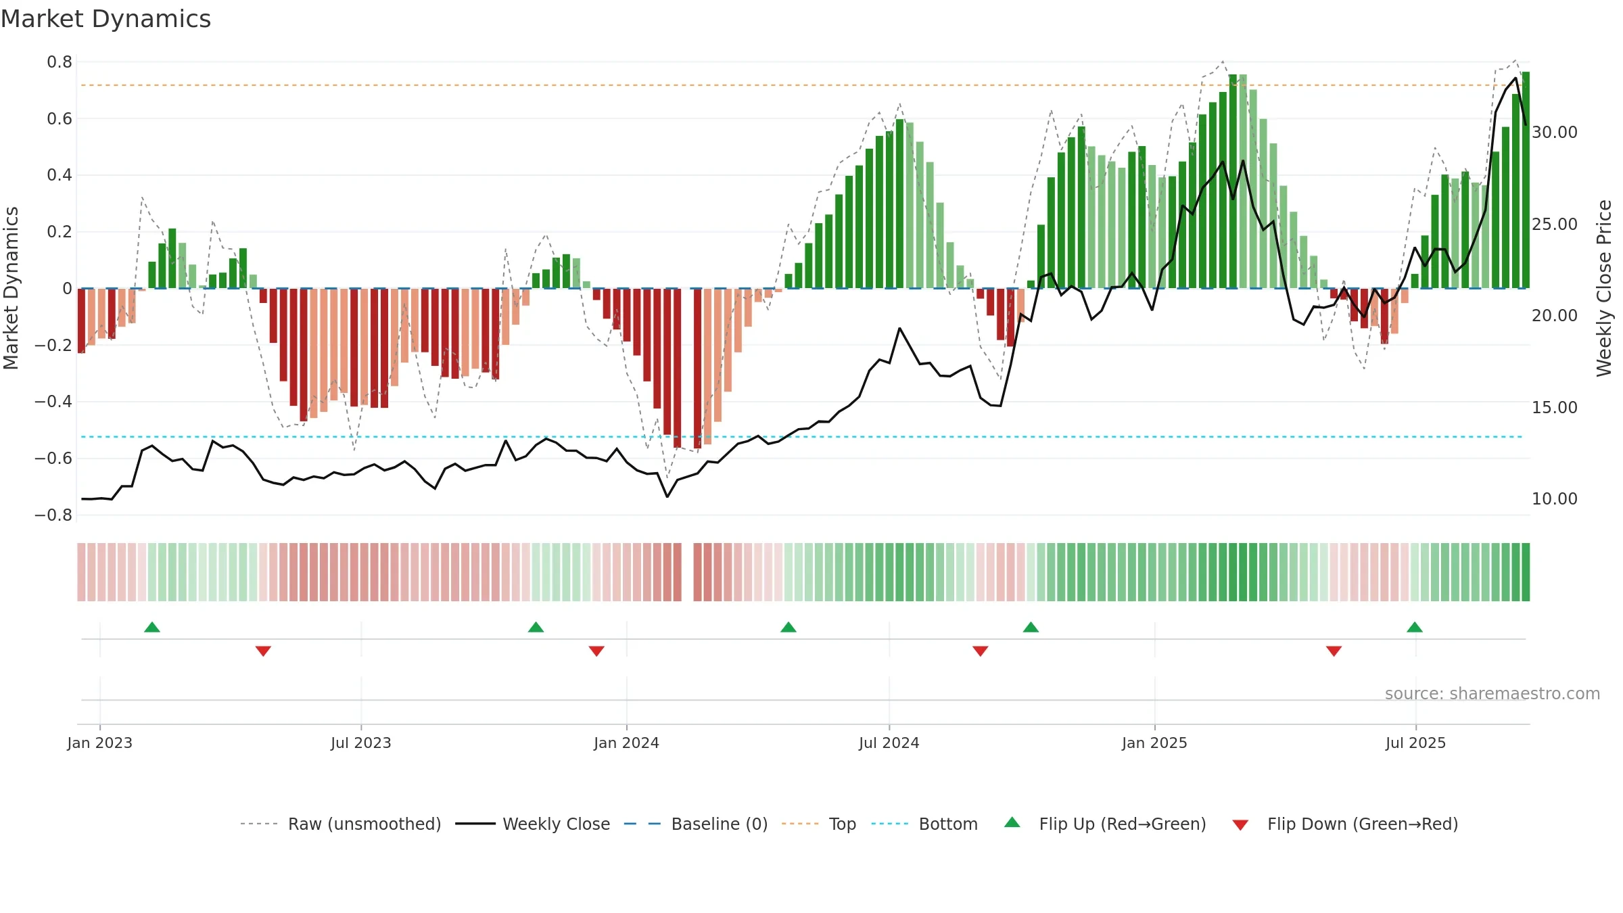1623x913 pixels.
Task: Click the green flip-up marker between Jul 2024 and Jan 2025
Action: (x=1031, y=627)
